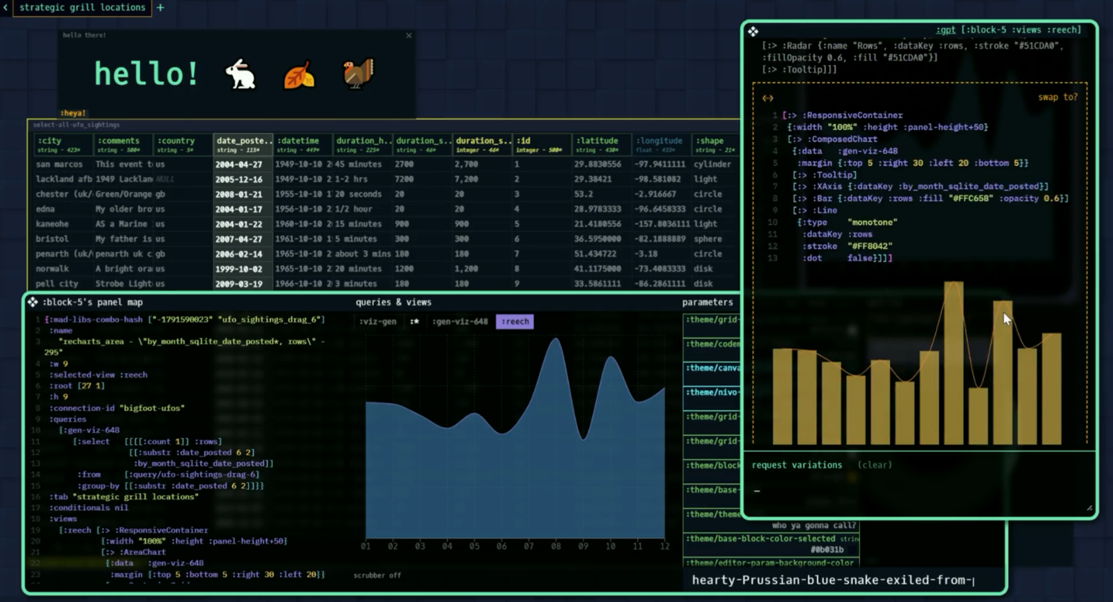Viewport: 1113px width, 602px height.
Task: Click the turkey emoji icon
Action: coord(358,73)
